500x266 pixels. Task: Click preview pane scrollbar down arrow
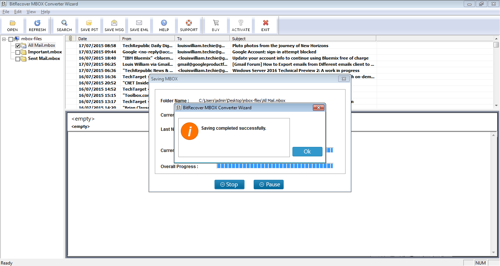point(494,252)
